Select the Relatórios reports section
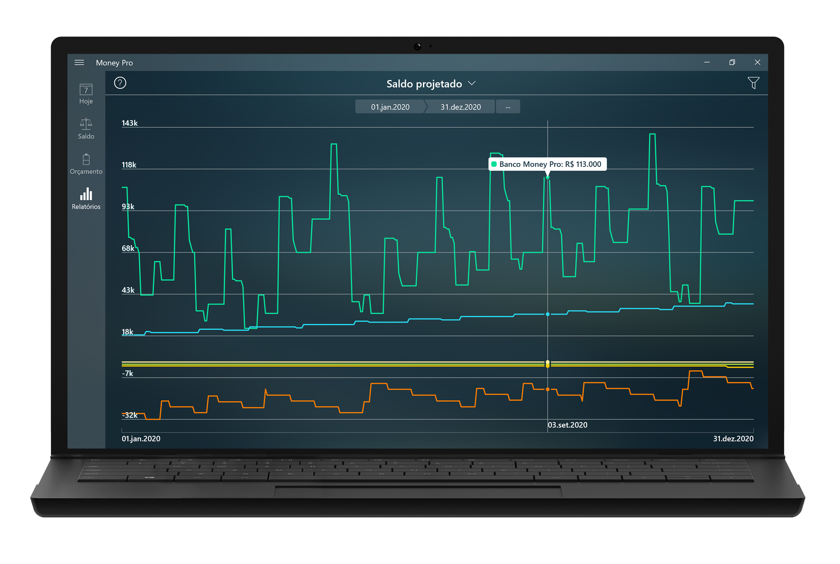 (x=86, y=199)
